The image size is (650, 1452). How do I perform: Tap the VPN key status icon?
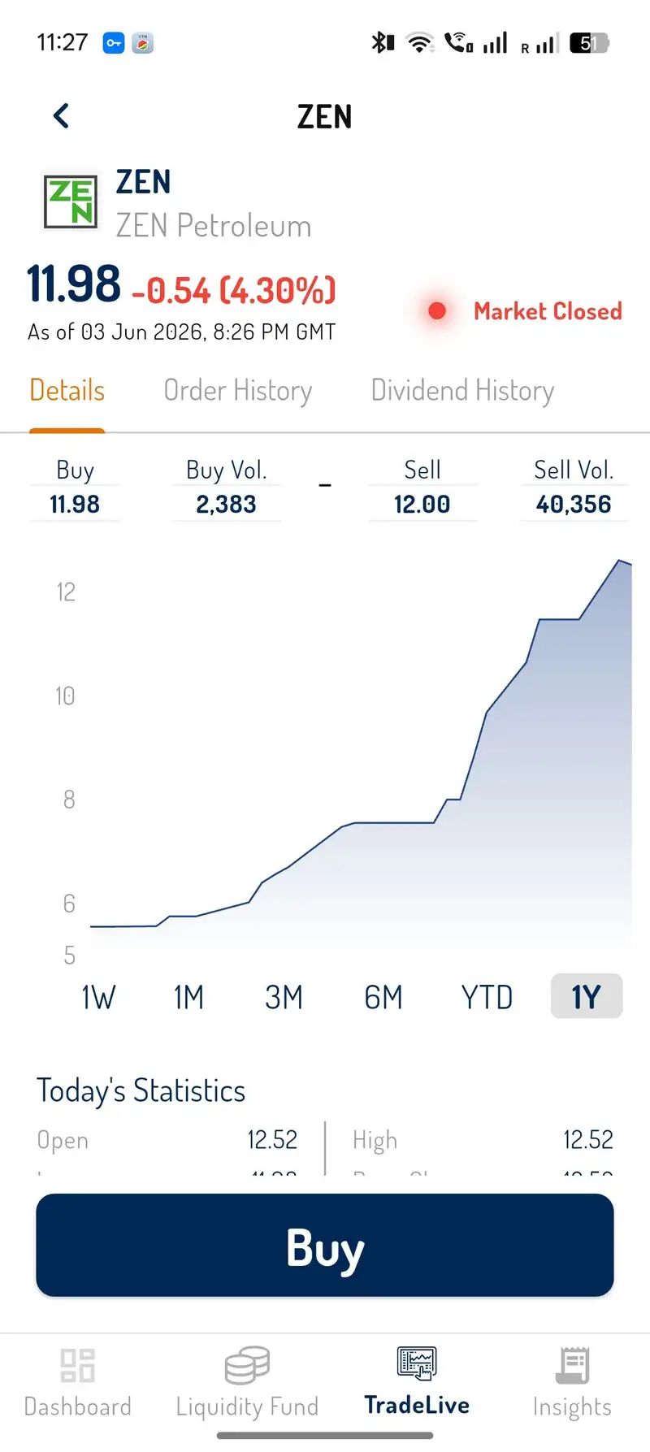coord(114,42)
